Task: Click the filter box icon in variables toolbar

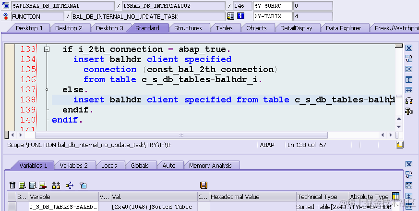Action: [x=83, y=185]
